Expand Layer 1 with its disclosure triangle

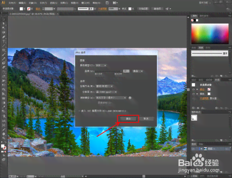pyautogui.click(x=201, y=149)
